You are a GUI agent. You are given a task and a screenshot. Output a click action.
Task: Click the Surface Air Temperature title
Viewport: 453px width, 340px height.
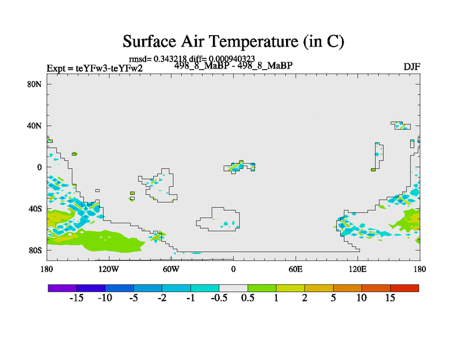pos(233,41)
